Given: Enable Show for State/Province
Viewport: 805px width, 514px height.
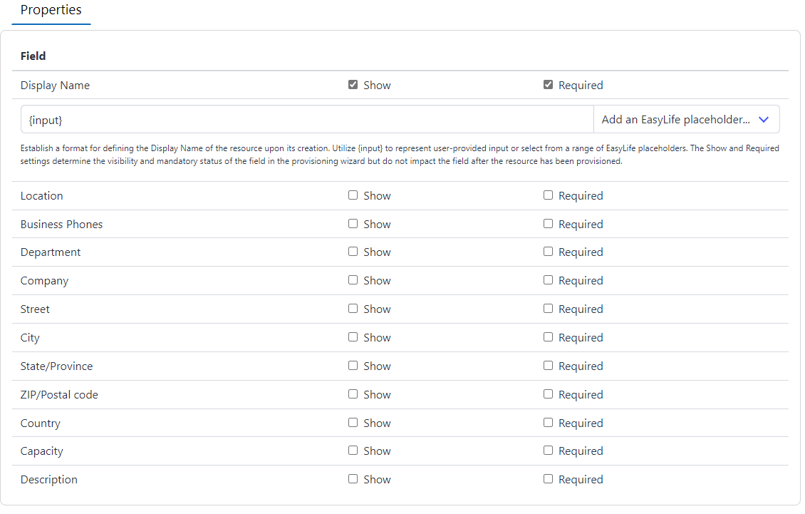Looking at the screenshot, I should 353,366.
